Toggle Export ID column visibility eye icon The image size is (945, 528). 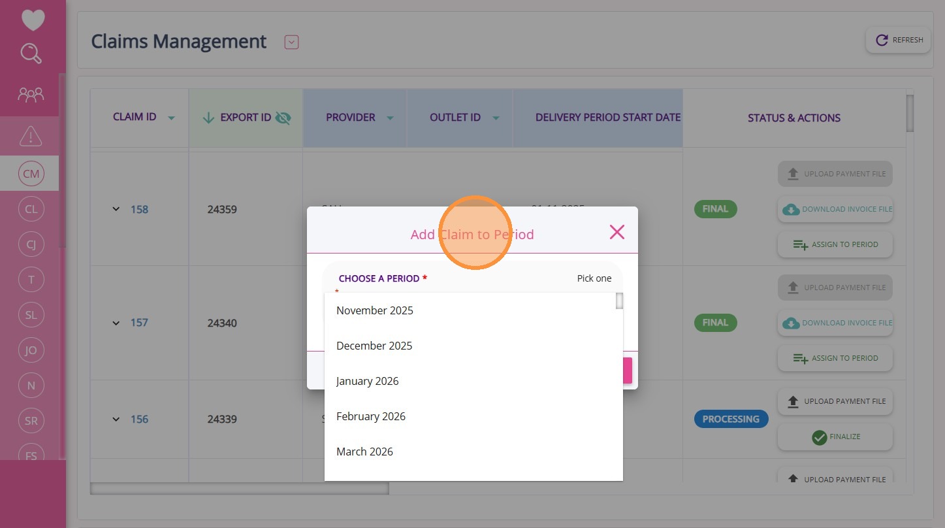[x=283, y=118]
